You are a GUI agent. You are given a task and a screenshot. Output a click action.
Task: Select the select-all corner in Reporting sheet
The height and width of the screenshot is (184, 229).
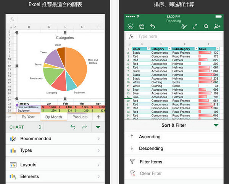tap(129, 44)
